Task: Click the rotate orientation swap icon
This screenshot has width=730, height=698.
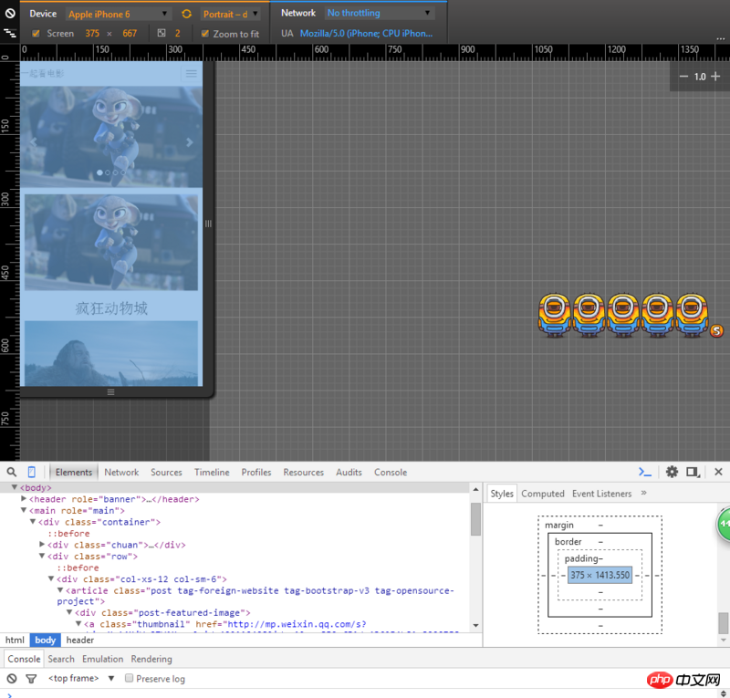Action: [x=187, y=14]
